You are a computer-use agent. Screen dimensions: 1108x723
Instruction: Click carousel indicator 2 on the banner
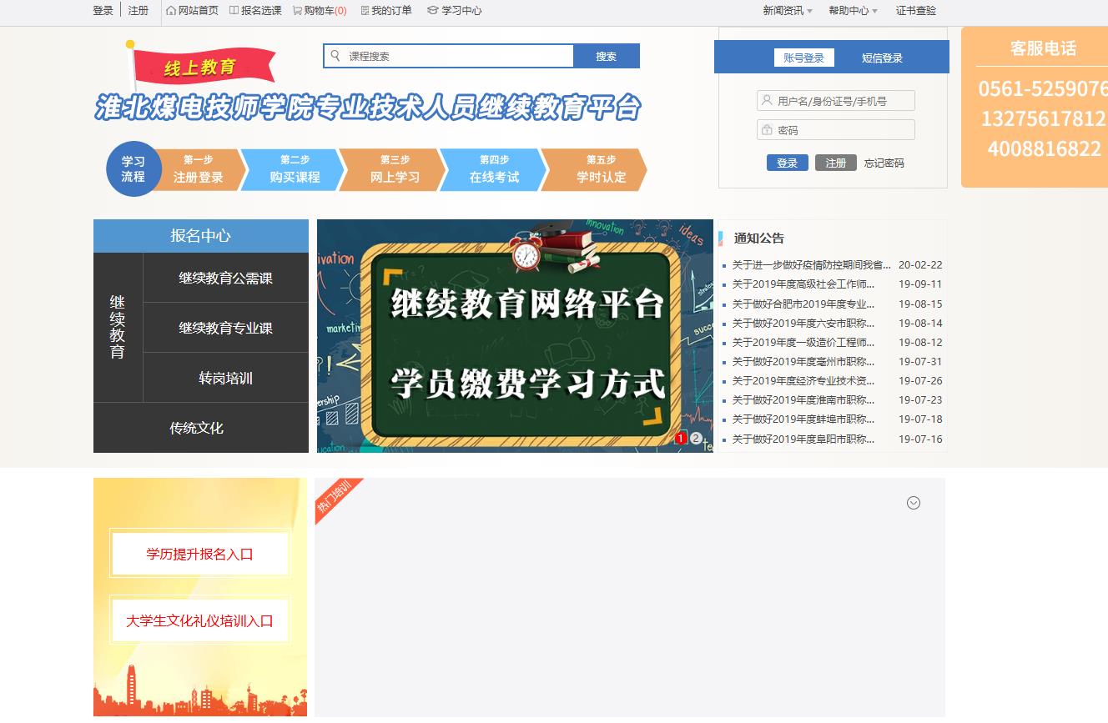[696, 437]
